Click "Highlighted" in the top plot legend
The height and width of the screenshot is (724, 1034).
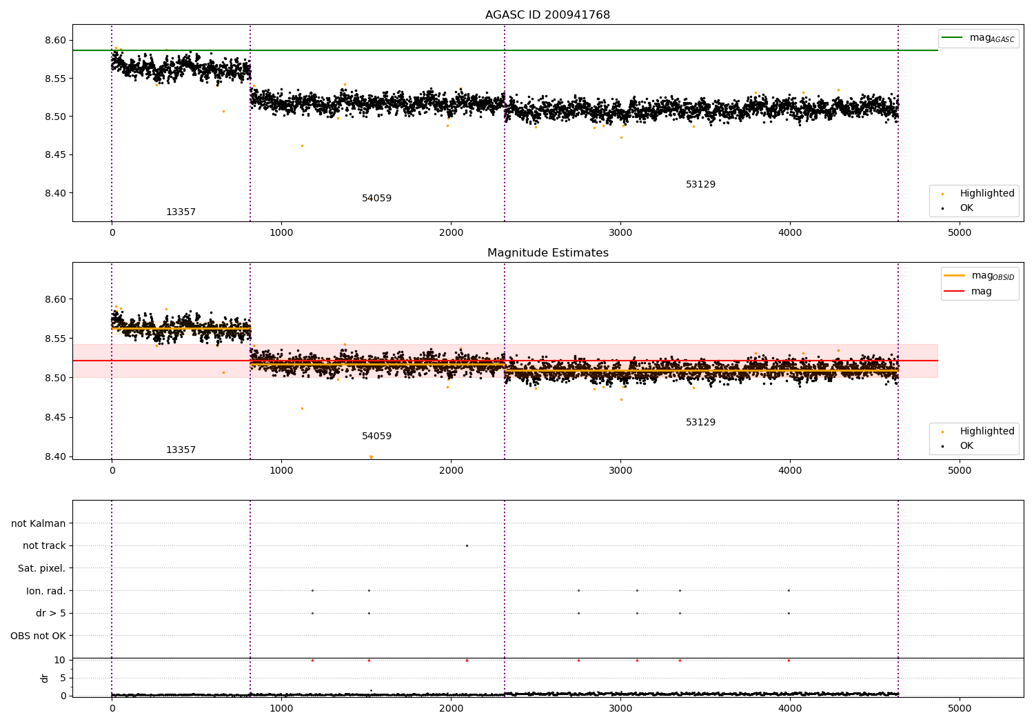pyautogui.click(x=987, y=194)
